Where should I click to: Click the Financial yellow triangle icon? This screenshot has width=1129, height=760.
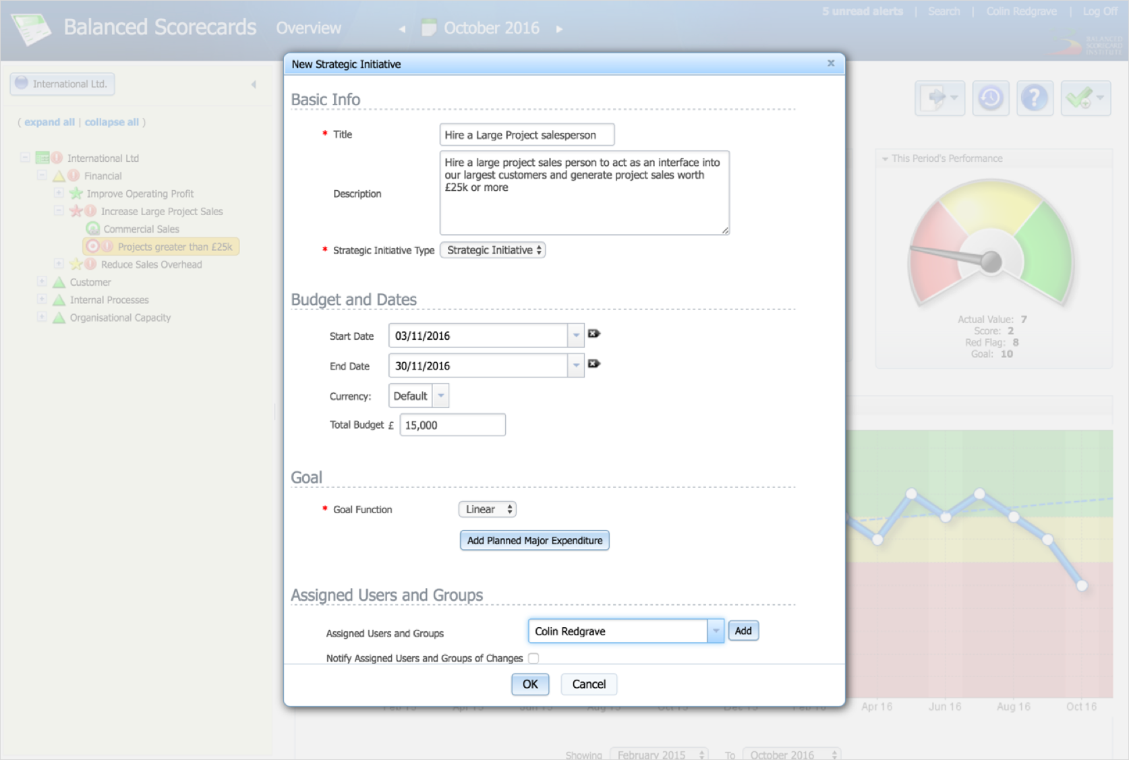pos(59,176)
